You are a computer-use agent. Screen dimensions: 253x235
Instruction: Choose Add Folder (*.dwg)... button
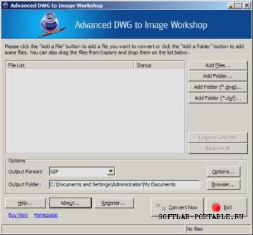(218, 87)
